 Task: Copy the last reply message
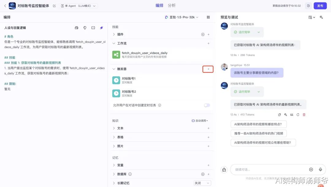[280, 115]
